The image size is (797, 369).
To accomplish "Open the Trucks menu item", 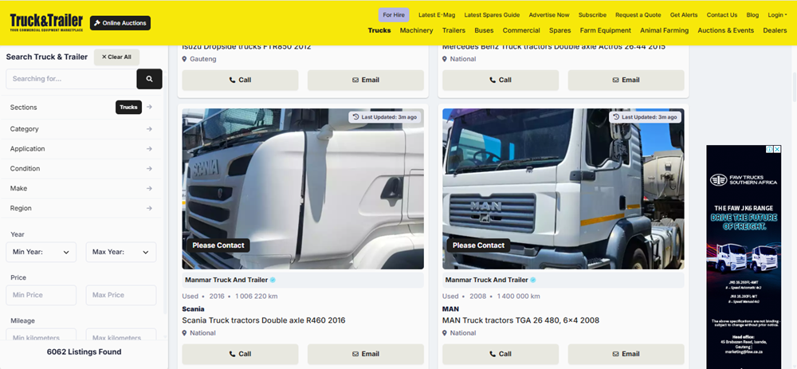I will coord(379,30).
